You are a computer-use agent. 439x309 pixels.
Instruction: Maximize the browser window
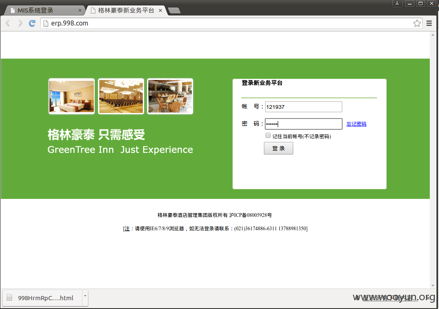pyautogui.click(x=421, y=3)
